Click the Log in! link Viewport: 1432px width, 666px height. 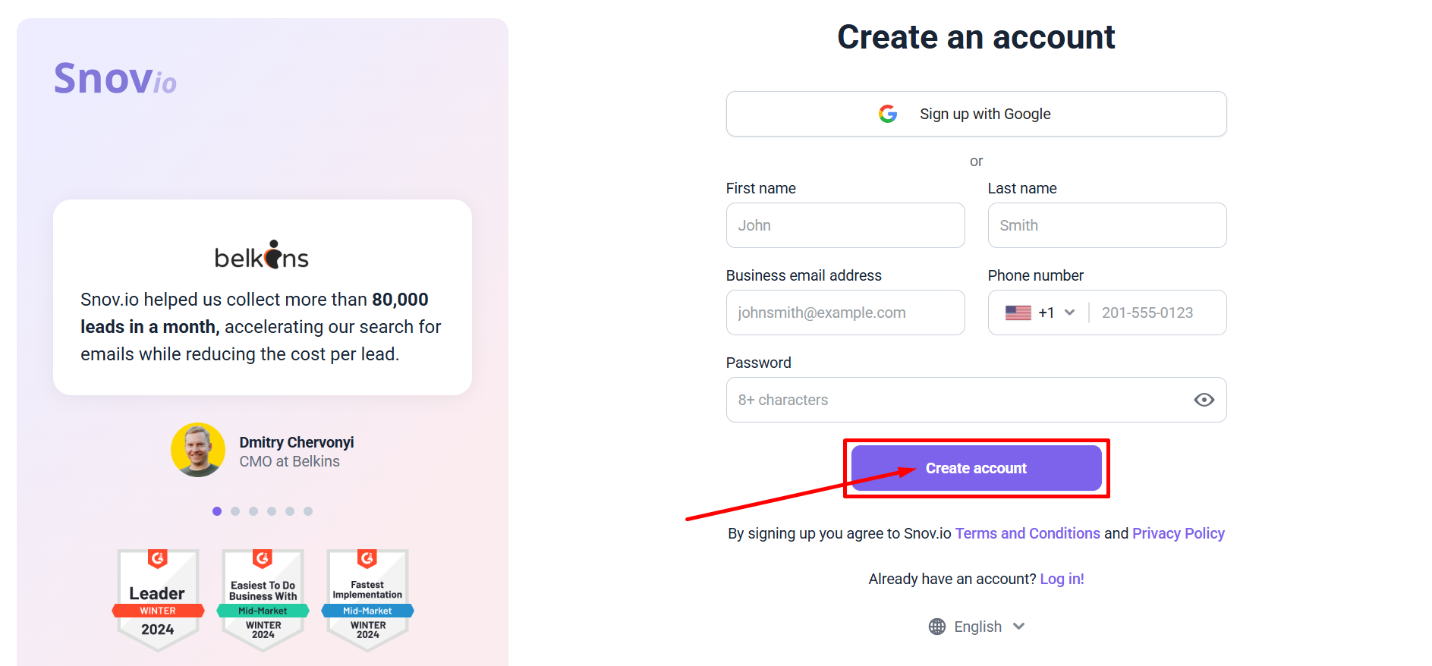1061,578
